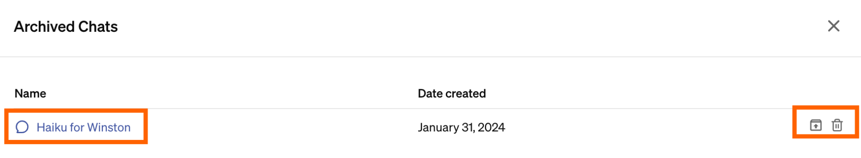Click the year 2024 in the row date
The image size is (861, 158).
click(491, 128)
